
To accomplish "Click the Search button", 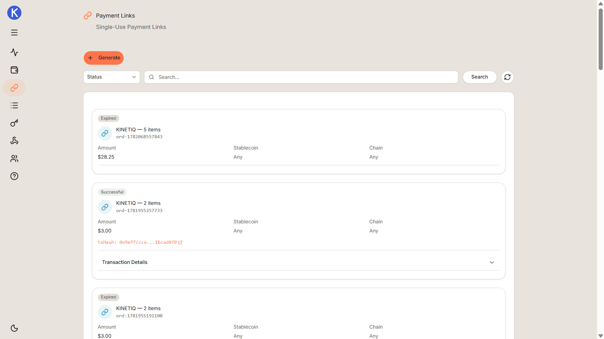I will click(479, 77).
